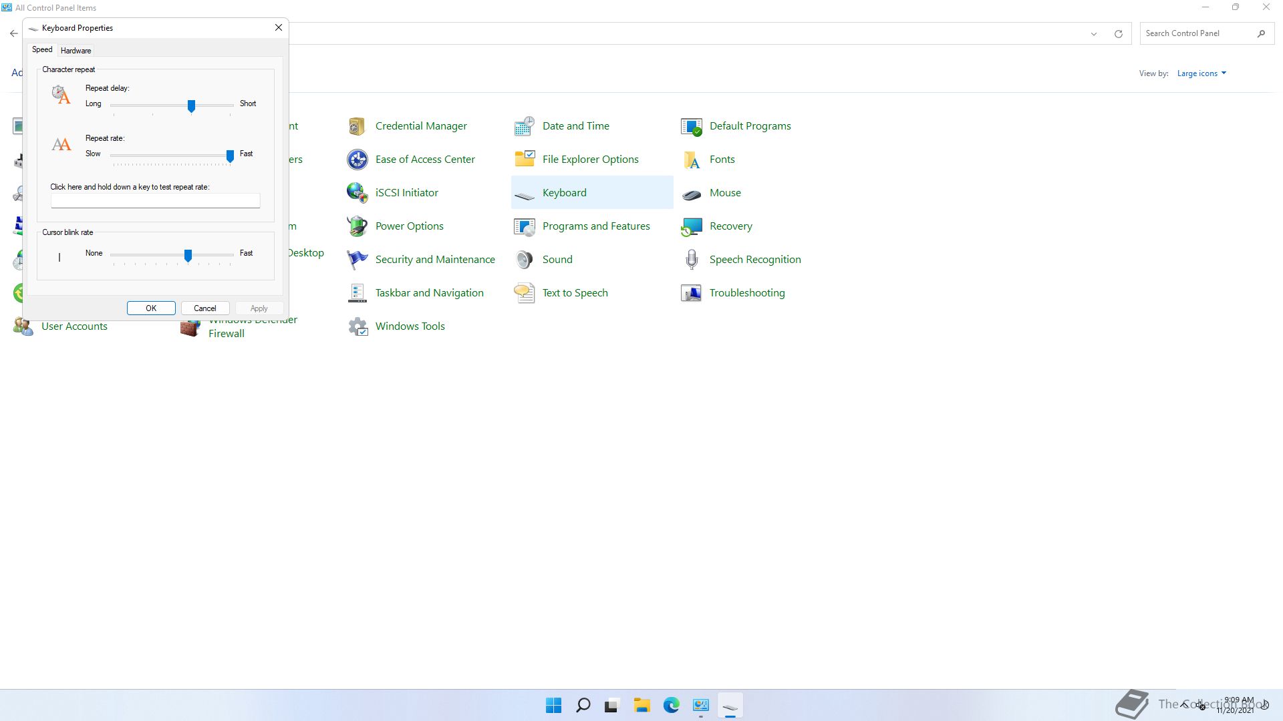
Task: Open the Fonts link text
Action: [x=722, y=160]
